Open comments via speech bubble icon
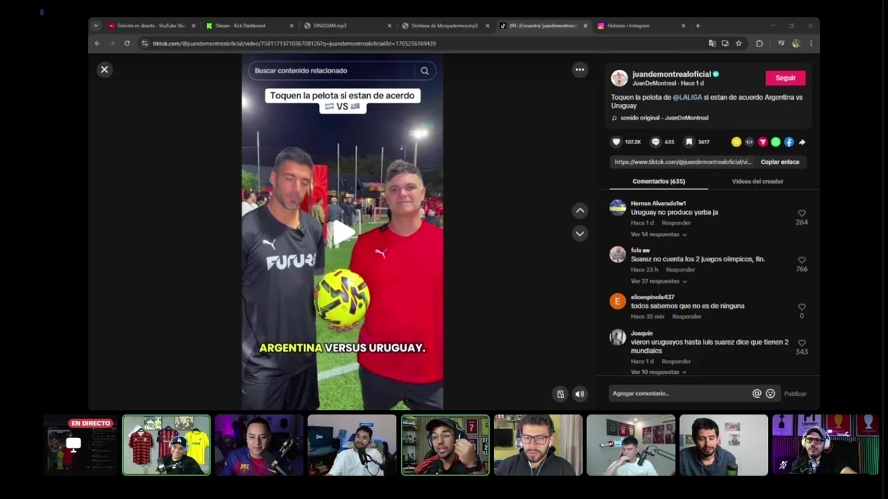Viewport: 888px width, 499px height. tap(655, 142)
